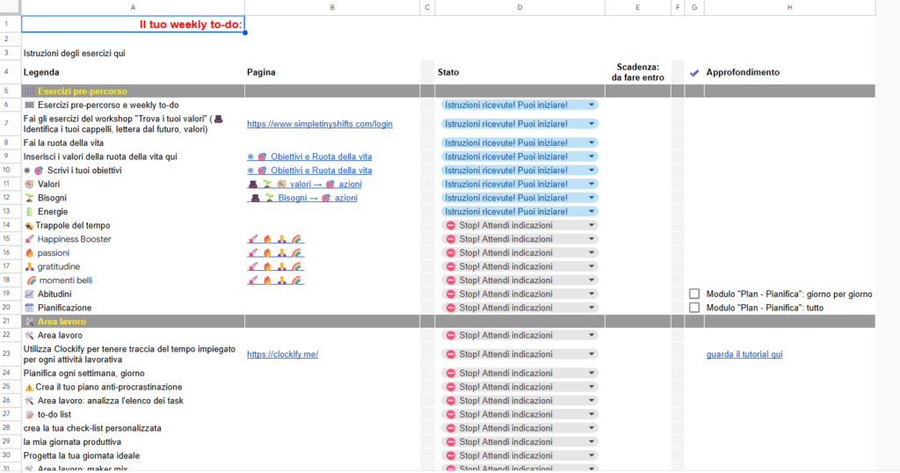The image size is (900, 473).
Task: Click the calendar icon next to Pianificazione
Action: (29, 308)
